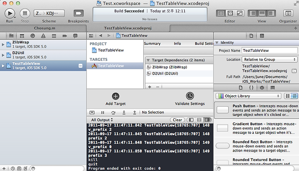299x171 pixels.
Task: Open the All Output popup
Action: click(102, 120)
